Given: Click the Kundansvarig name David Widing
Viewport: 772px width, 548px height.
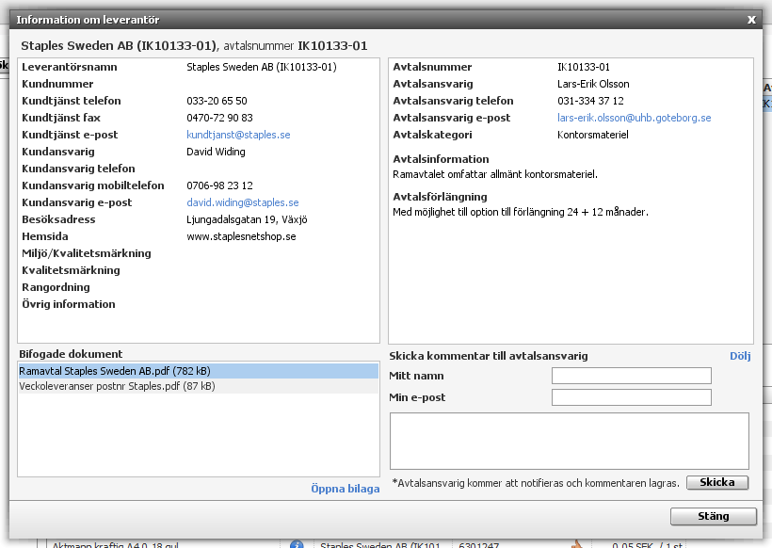Looking at the screenshot, I should coord(216,152).
